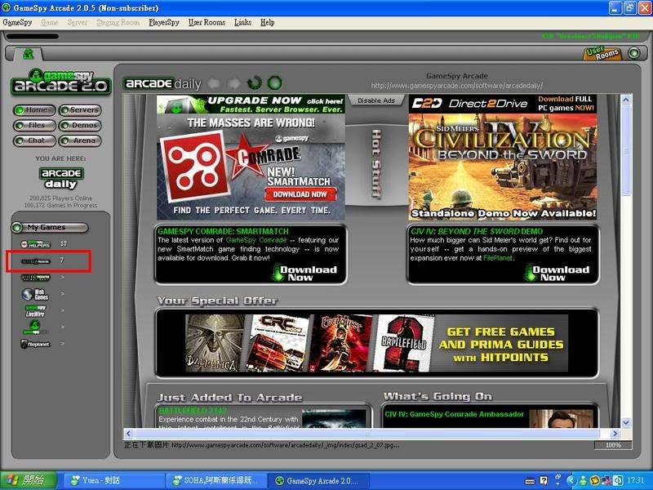The width and height of the screenshot is (653, 490).
Task: Open the User Rooms menu in menu bar
Action: point(207,23)
